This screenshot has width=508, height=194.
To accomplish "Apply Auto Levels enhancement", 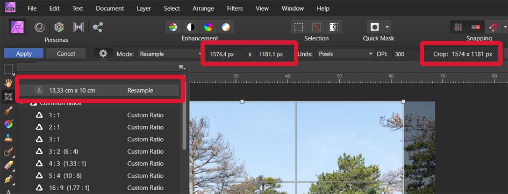I will point(173,27).
